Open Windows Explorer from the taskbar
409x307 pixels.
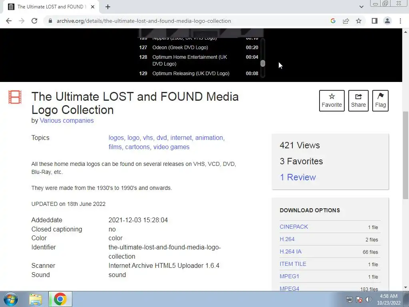(36, 299)
